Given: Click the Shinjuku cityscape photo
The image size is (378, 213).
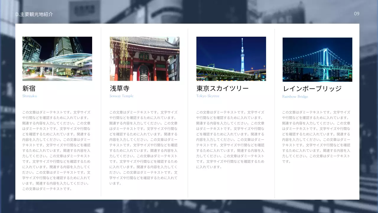Looking at the screenshot, I should tap(57, 59).
